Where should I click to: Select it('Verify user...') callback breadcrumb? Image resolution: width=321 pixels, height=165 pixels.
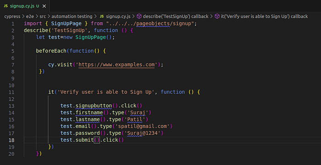pos(264,16)
